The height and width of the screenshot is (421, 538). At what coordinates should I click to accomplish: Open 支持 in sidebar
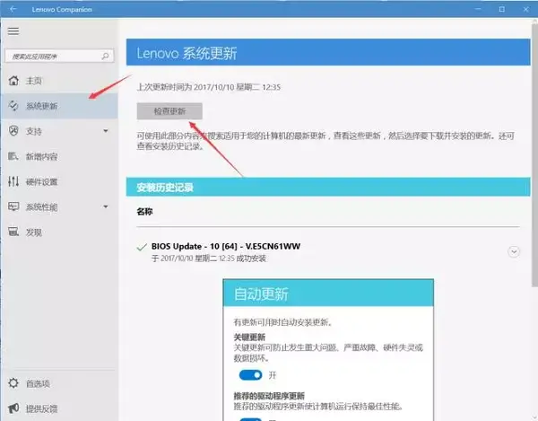(59, 131)
